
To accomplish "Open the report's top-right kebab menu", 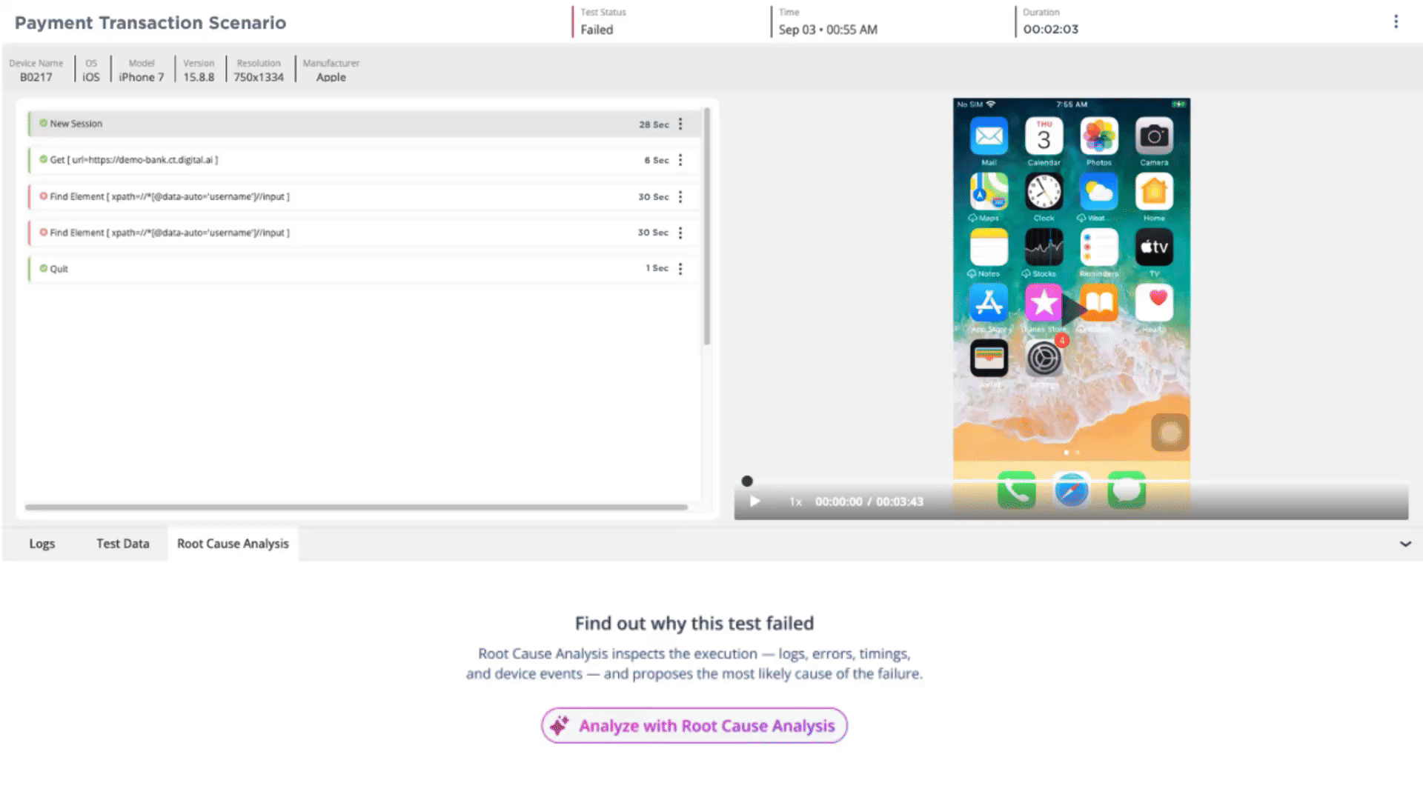I will coord(1396,22).
